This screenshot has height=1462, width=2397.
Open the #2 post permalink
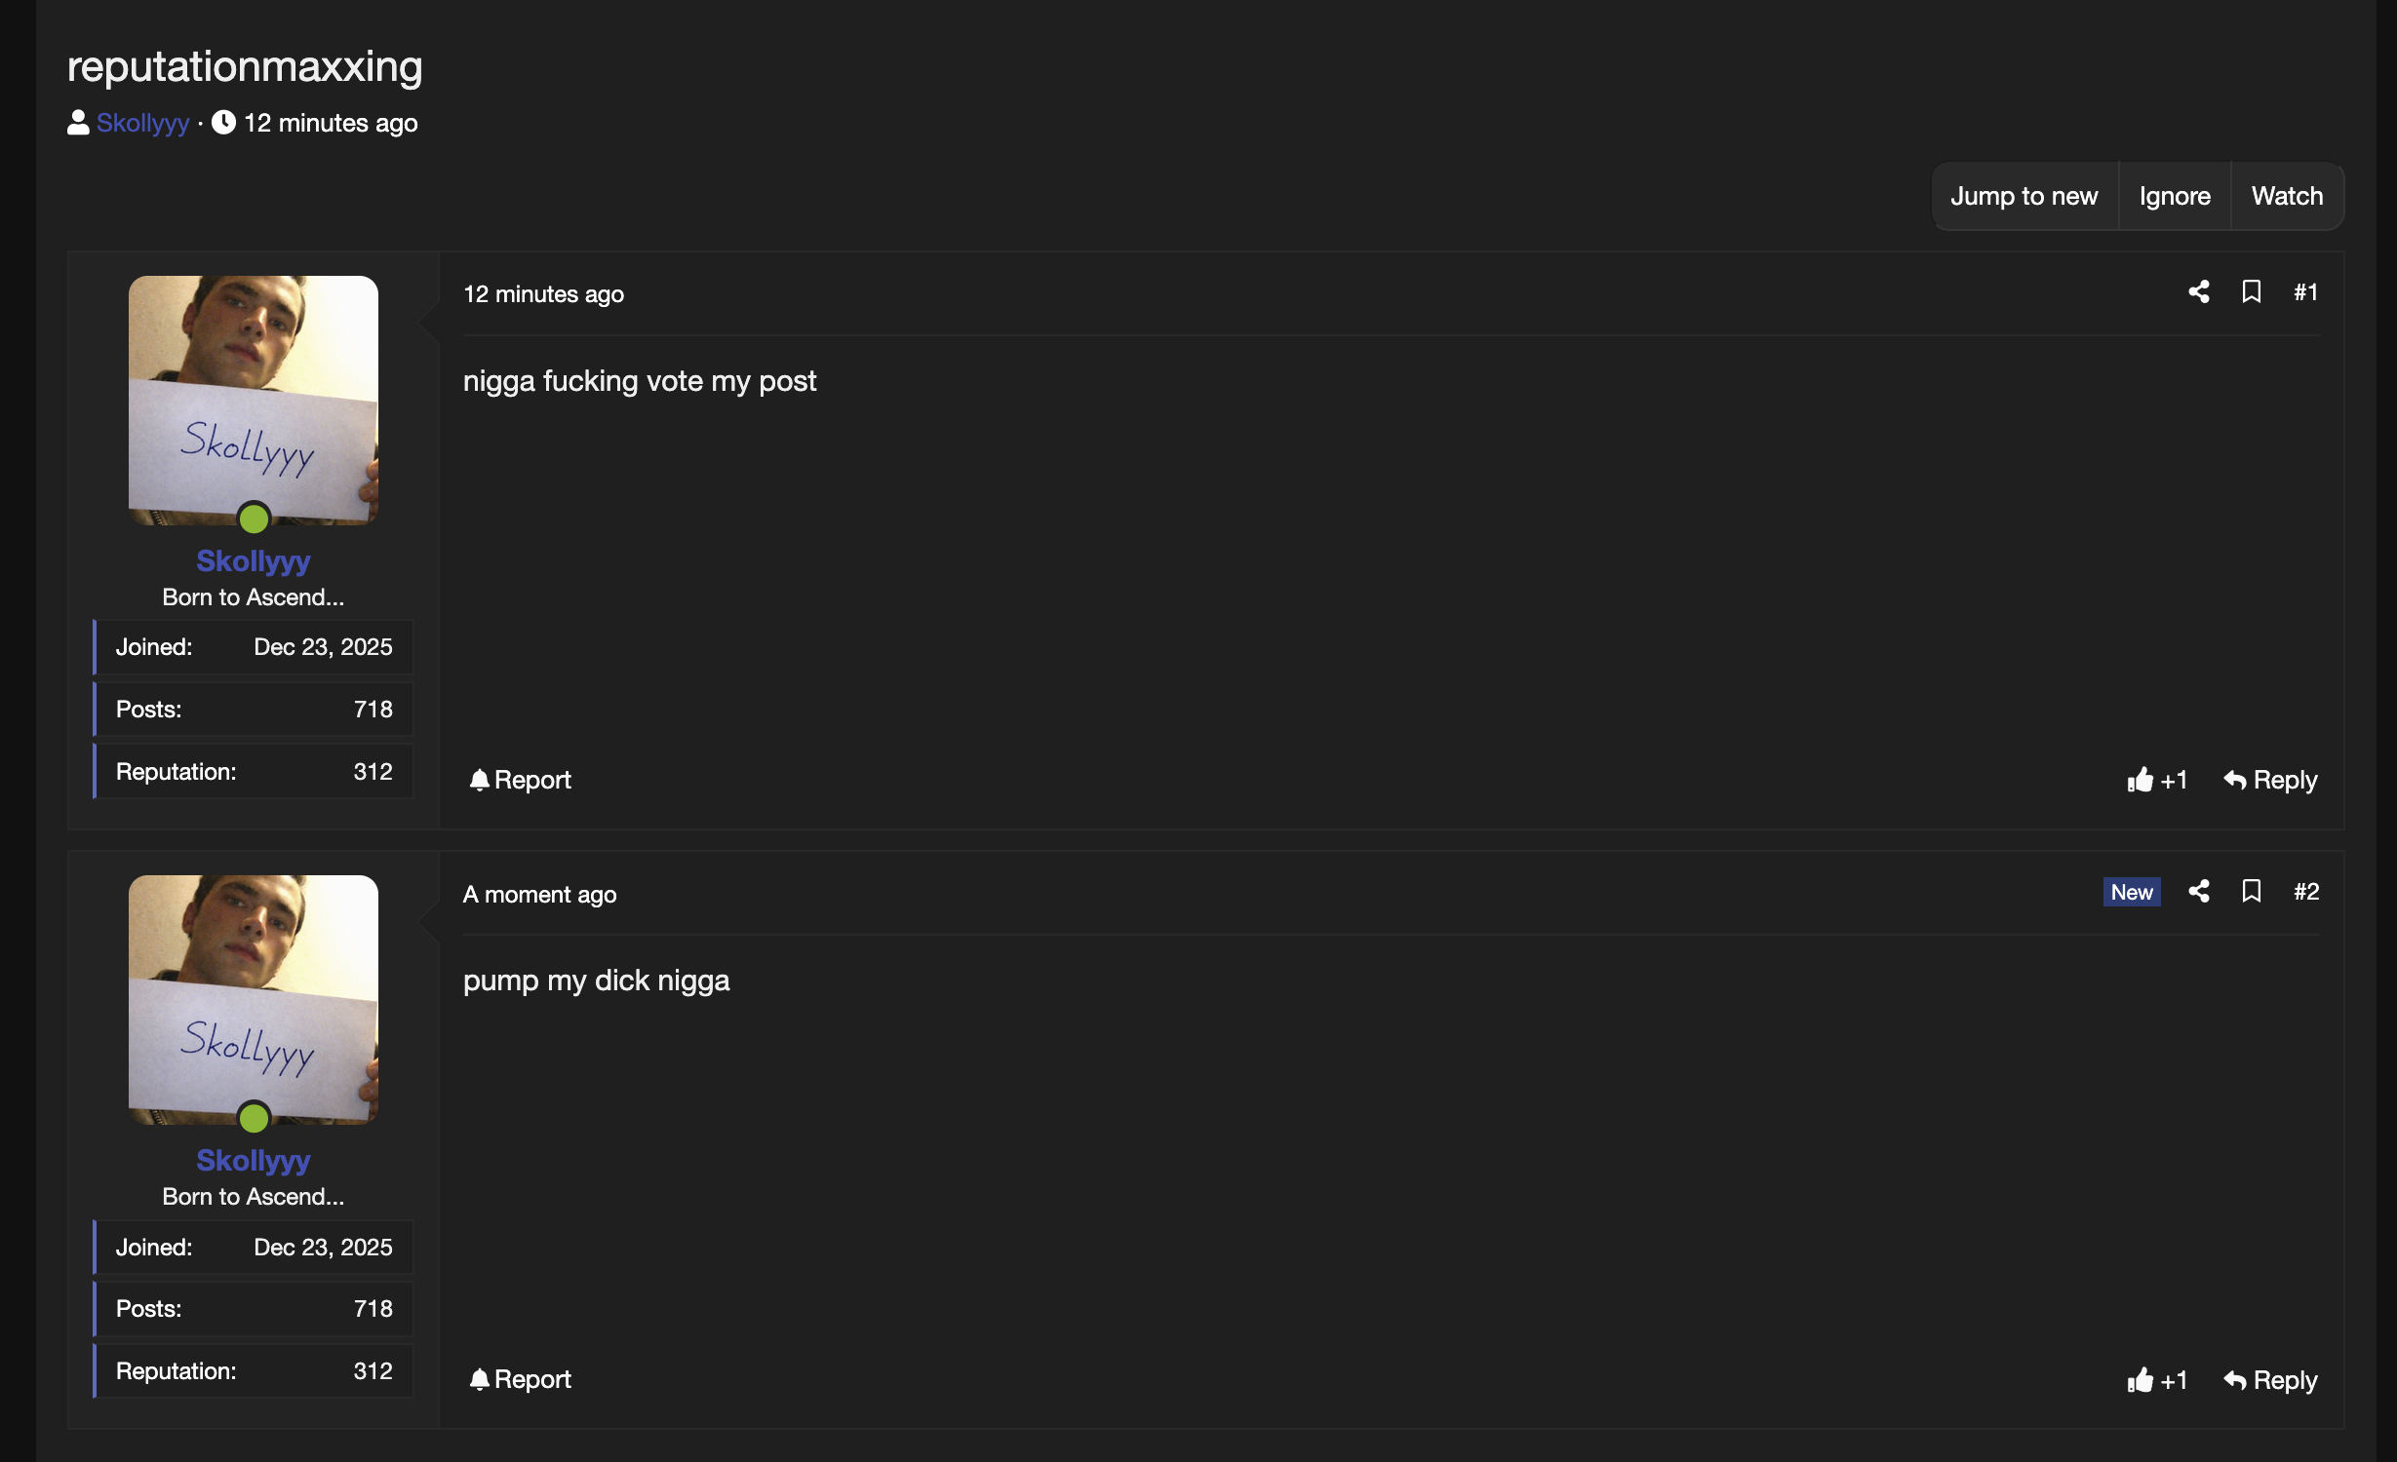(2305, 892)
